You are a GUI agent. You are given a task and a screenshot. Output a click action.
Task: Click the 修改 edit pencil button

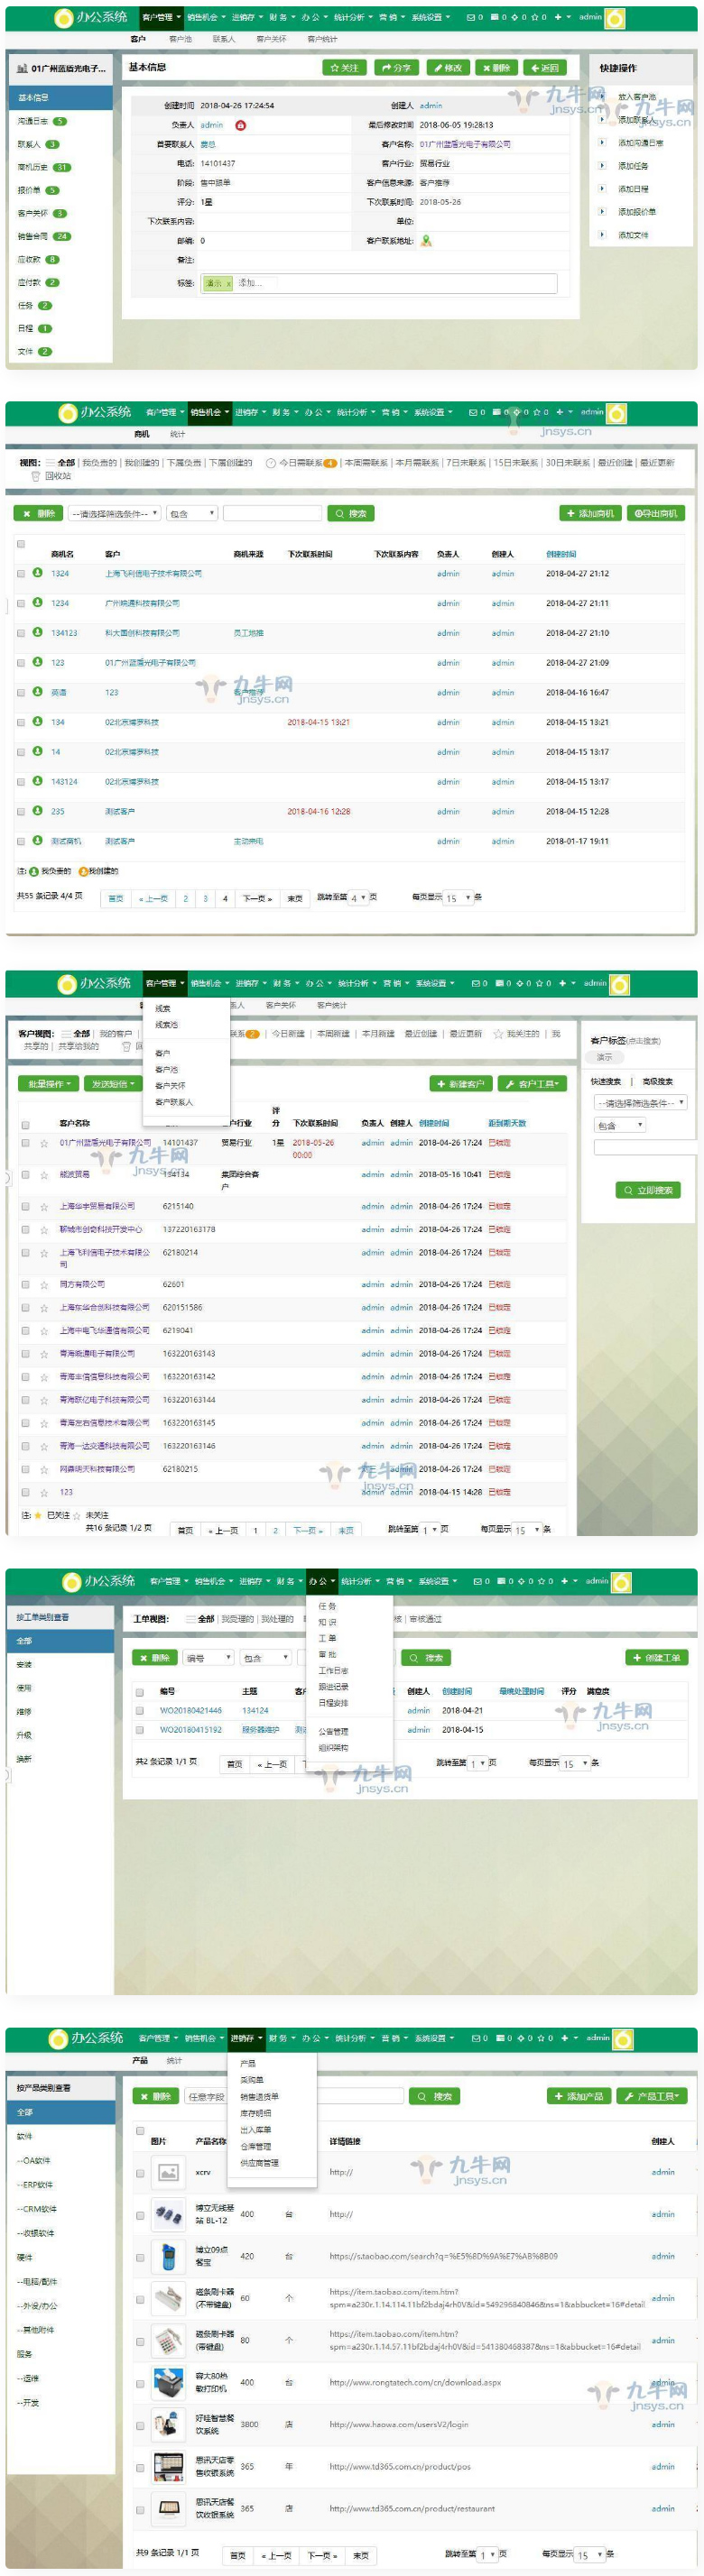[448, 68]
